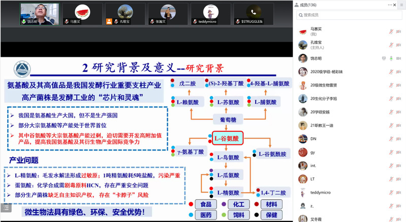Click muted mic icon for 21职教王一迪
The height and width of the screenshot is (222, 406).
pos(392,125)
